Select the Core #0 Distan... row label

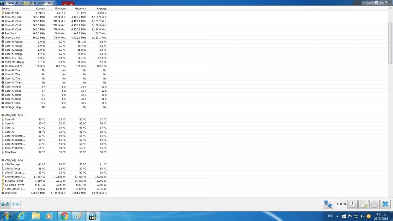[15, 136]
